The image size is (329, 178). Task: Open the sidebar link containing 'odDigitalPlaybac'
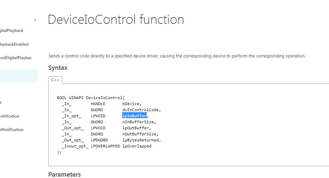[x=16, y=58]
